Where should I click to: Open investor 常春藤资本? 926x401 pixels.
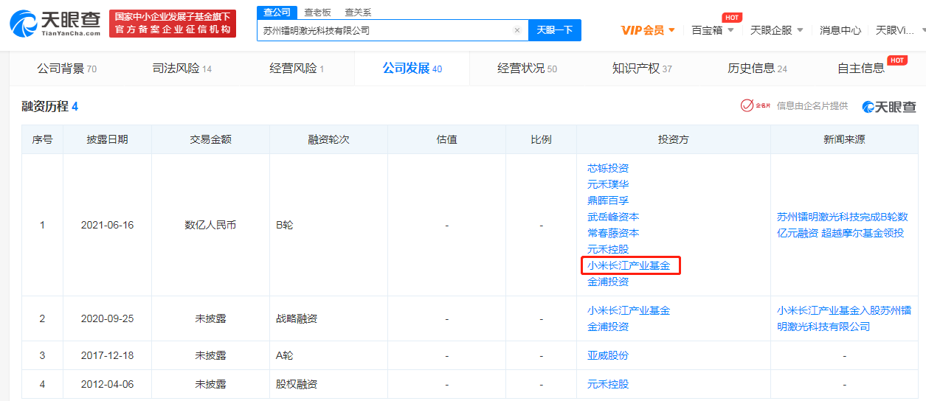[x=613, y=233]
